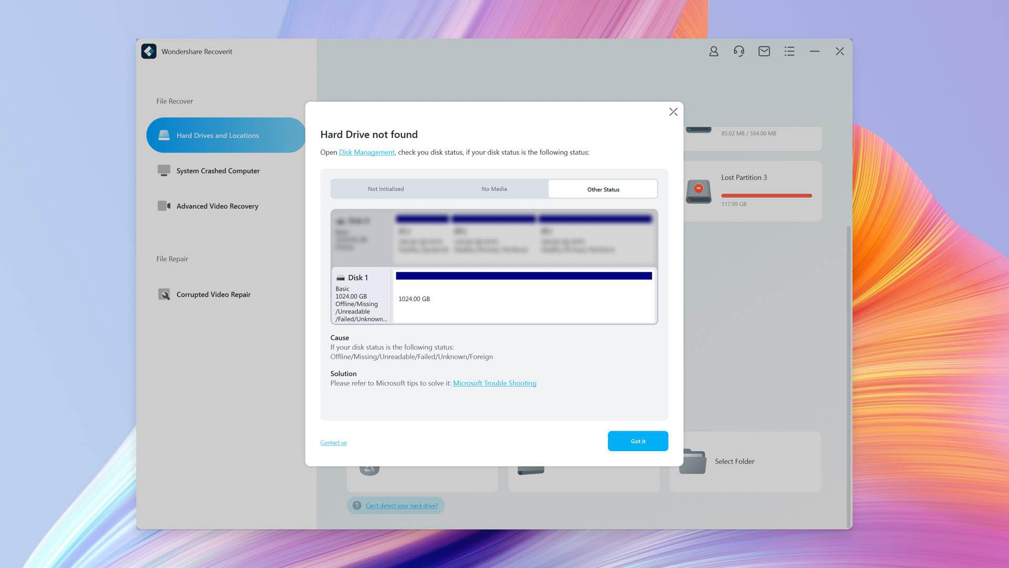
Task: Select the Other Status tab
Action: [603, 189]
